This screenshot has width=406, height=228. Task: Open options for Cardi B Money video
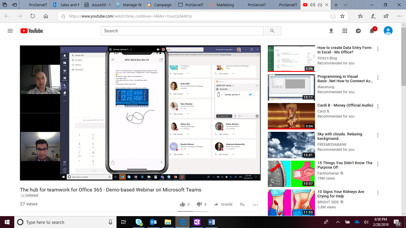[378, 106]
